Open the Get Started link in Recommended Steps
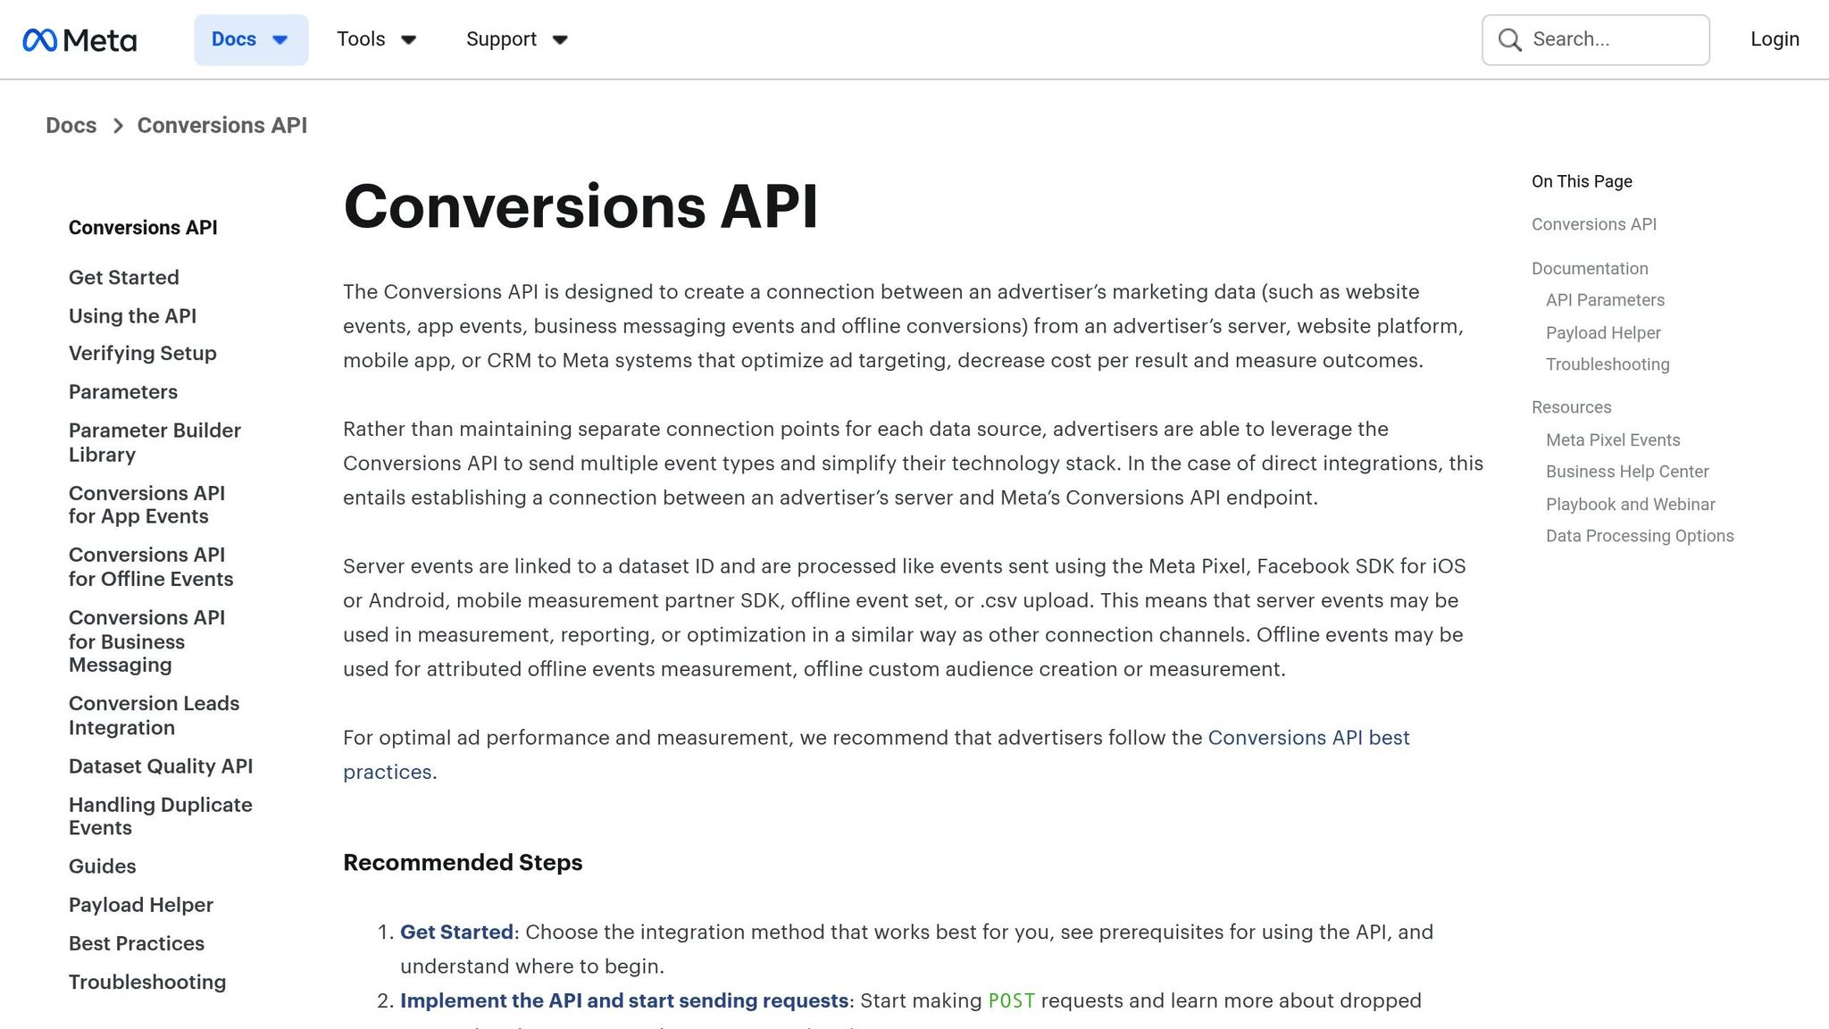This screenshot has width=1829, height=1029. coord(457,932)
